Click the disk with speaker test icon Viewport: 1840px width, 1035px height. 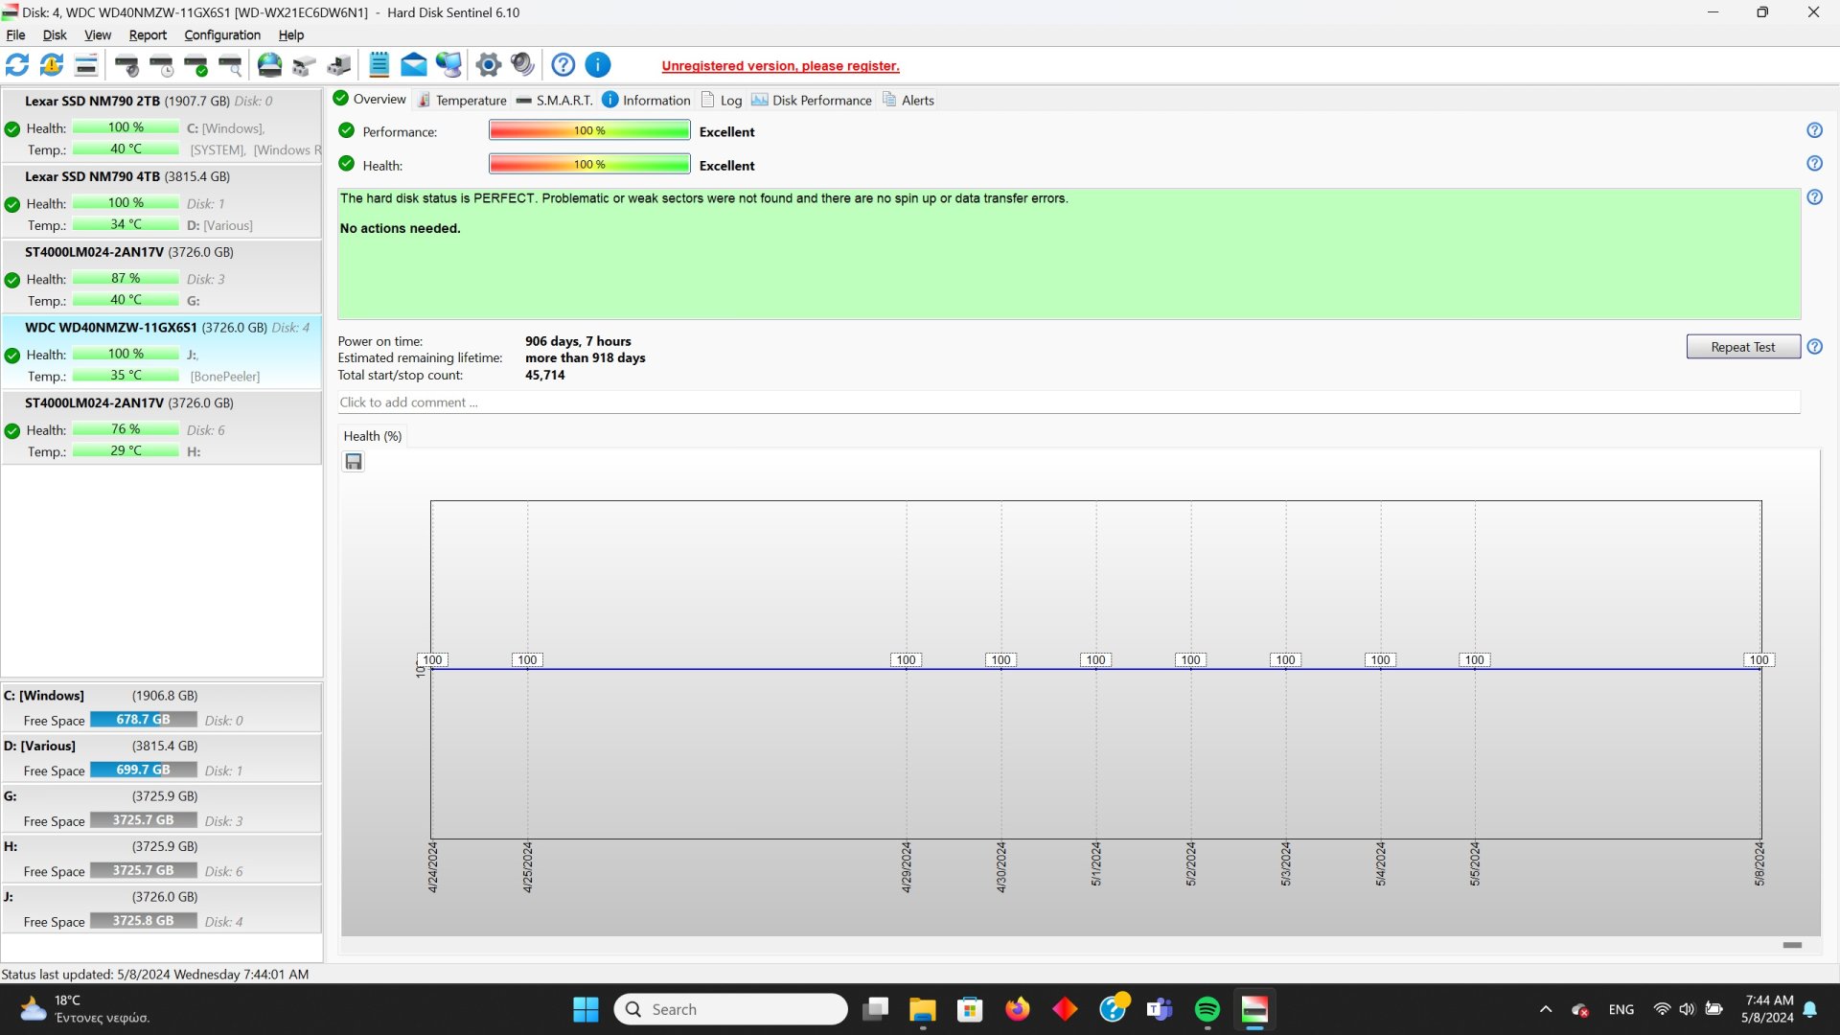126,65
